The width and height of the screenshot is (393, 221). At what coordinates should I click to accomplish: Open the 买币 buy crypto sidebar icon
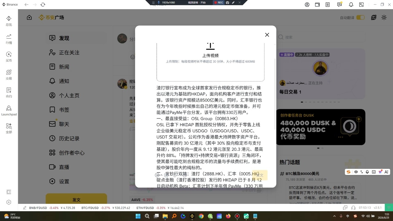9,56
